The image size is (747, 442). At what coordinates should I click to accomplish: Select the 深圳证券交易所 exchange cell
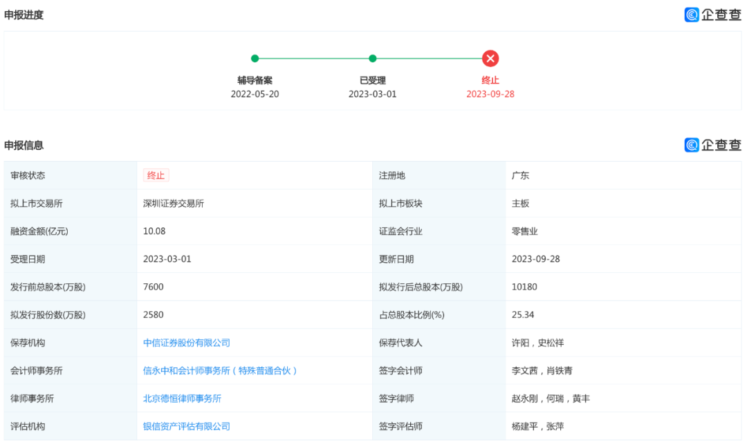tap(174, 203)
